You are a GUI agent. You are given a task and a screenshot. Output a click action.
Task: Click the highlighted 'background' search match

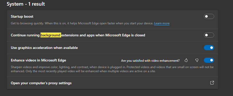click(x=51, y=35)
